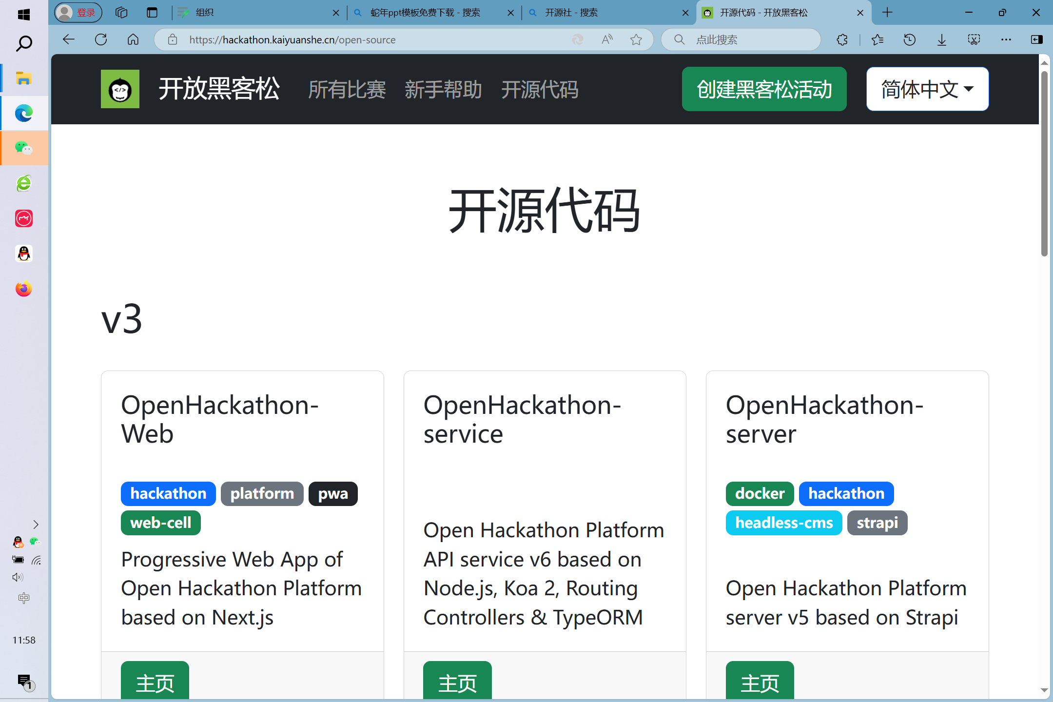The image size is (1053, 702).
Task: Click the page vertical scrollbar thumb
Action: click(1044, 163)
